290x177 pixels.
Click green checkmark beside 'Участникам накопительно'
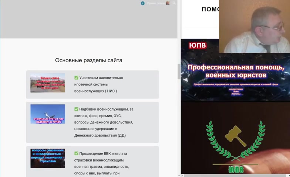(76, 78)
